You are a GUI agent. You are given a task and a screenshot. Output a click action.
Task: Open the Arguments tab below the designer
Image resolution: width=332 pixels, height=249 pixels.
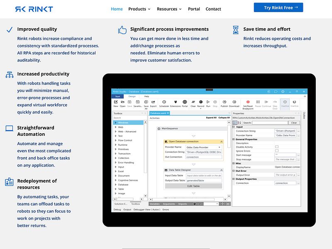click(x=169, y=204)
